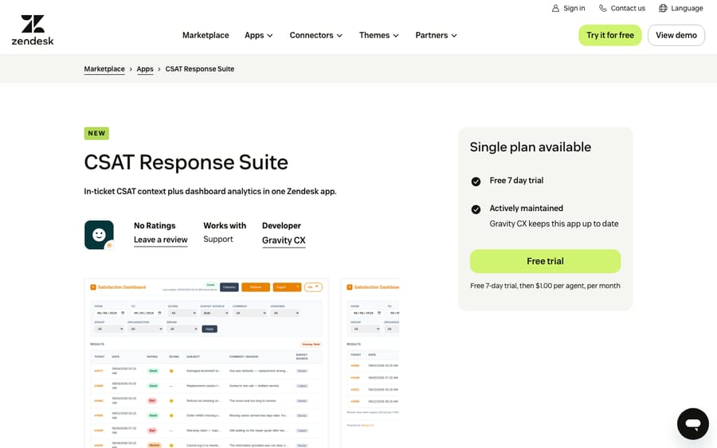Click the CSAT Response Suite breadcrumb text
717x448 pixels.
point(200,69)
